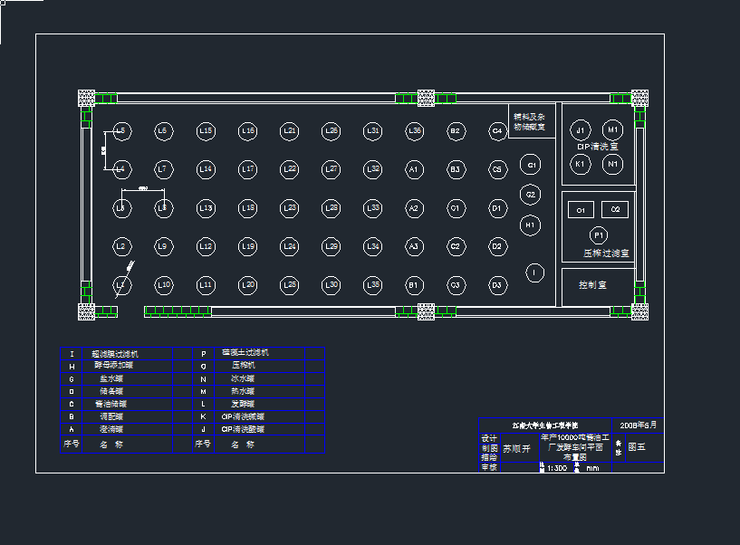Viewport: 740px width, 545px height.
Task: Select the O2 press machine rectangle
Action: tap(614, 210)
